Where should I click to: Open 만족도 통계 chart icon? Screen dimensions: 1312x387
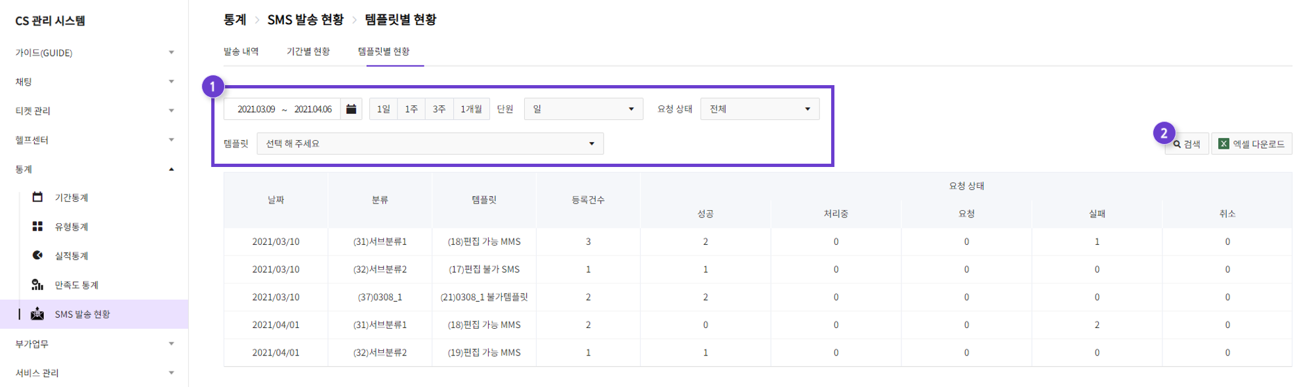(37, 285)
